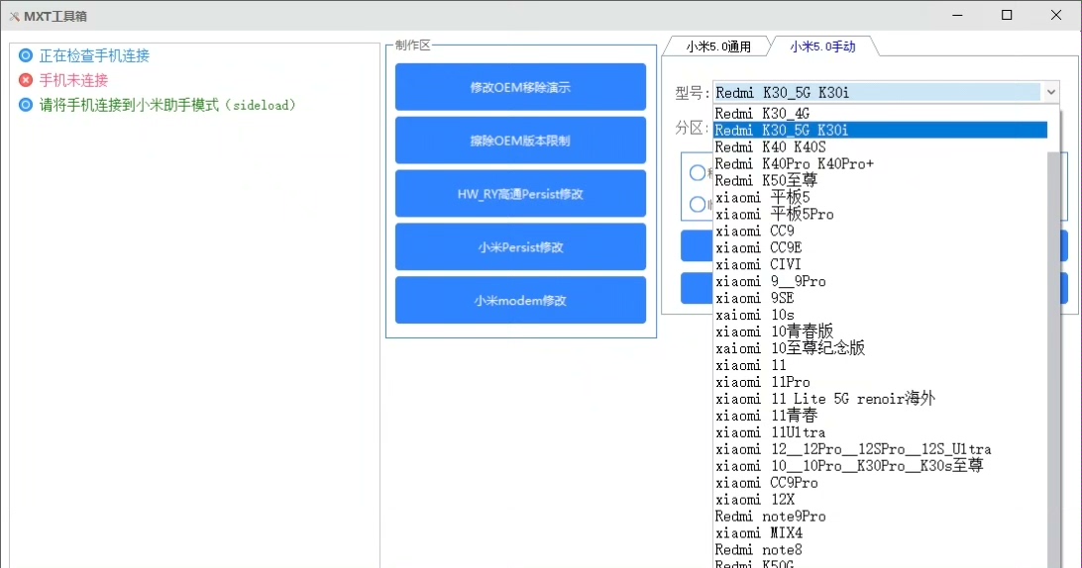
Task: Choose xiaomi 12__12Pro__12SPro__12S_Ultra entry
Action: (x=881, y=449)
